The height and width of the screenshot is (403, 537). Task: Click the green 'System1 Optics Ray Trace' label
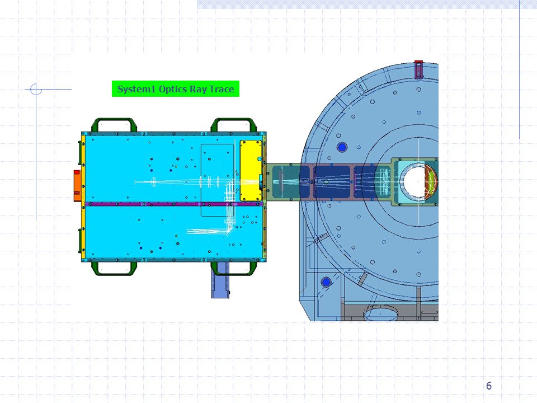(175, 89)
